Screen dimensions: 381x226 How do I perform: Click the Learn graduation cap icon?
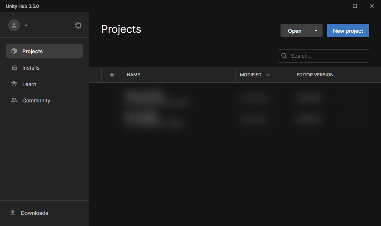pos(14,84)
